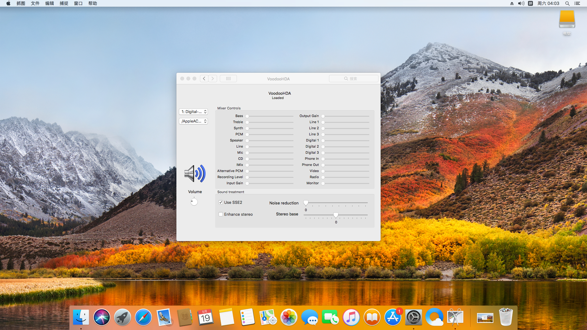The width and height of the screenshot is (587, 330).
Task: Click the Digital 1 slider
Action: tap(345, 141)
